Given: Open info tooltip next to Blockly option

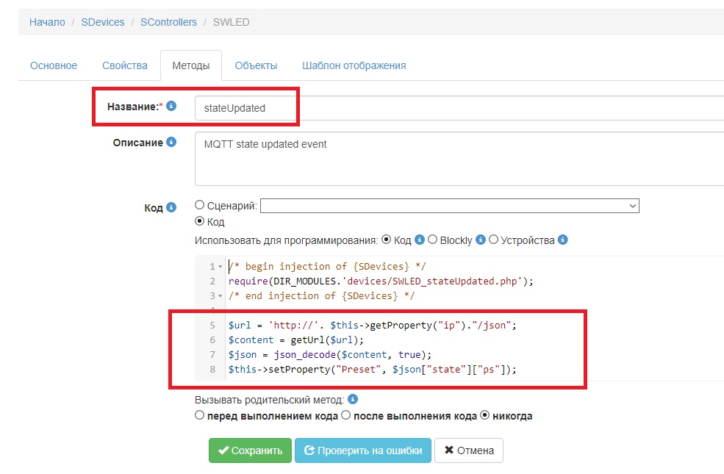Looking at the screenshot, I should pos(481,240).
